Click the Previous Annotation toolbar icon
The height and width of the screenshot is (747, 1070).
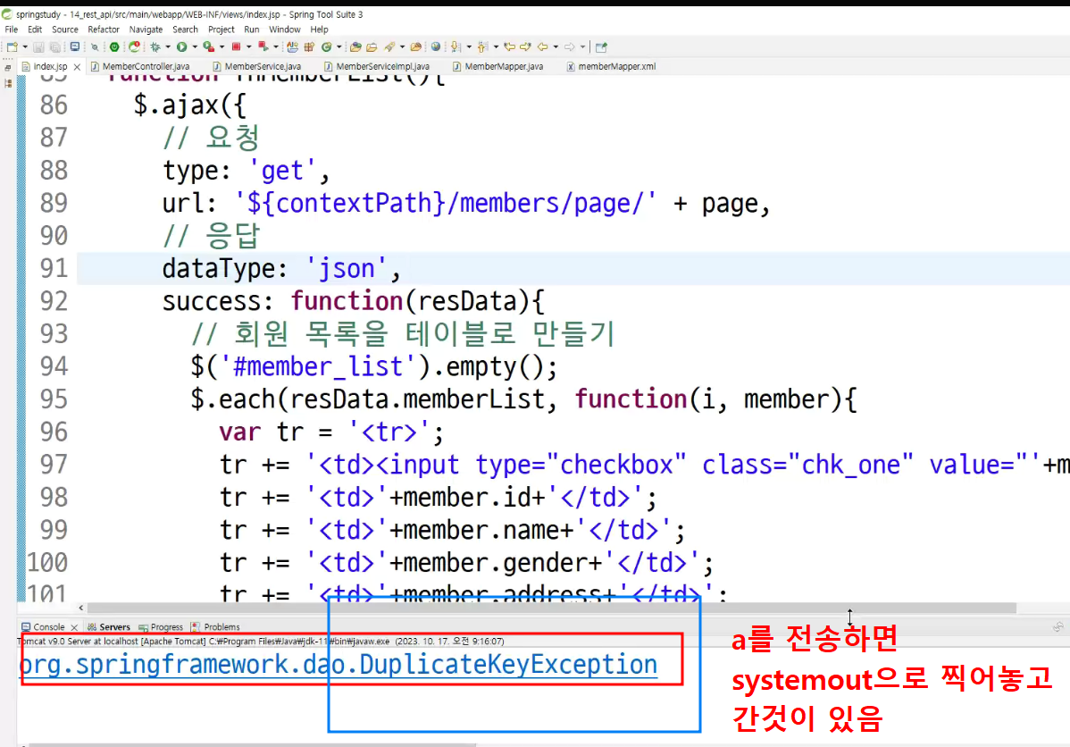(x=482, y=47)
